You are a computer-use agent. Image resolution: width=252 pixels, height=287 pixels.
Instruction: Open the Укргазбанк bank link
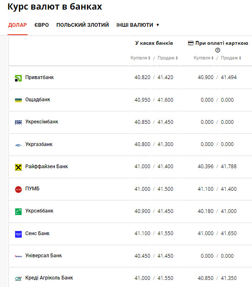tap(39, 144)
